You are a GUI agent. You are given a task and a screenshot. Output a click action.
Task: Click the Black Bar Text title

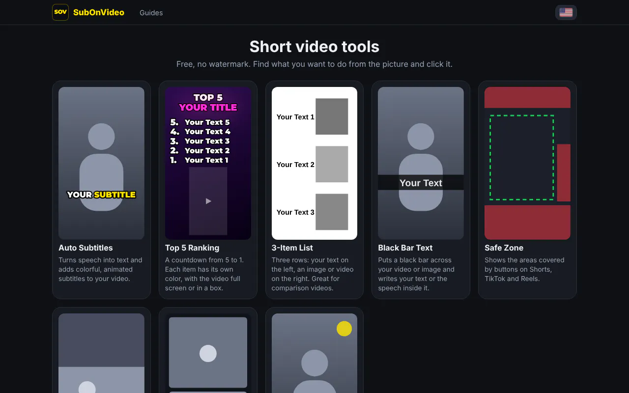point(405,248)
